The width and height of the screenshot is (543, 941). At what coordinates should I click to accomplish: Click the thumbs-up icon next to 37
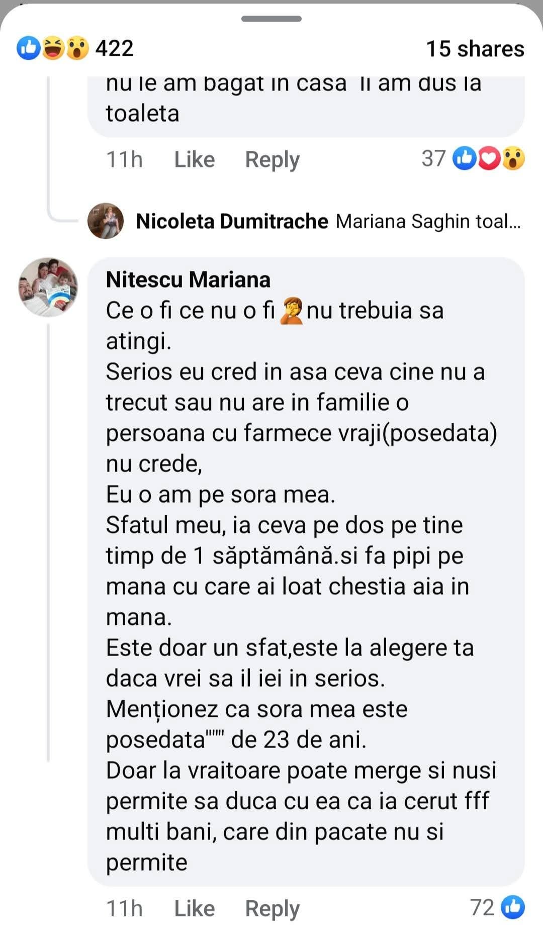coord(464,158)
